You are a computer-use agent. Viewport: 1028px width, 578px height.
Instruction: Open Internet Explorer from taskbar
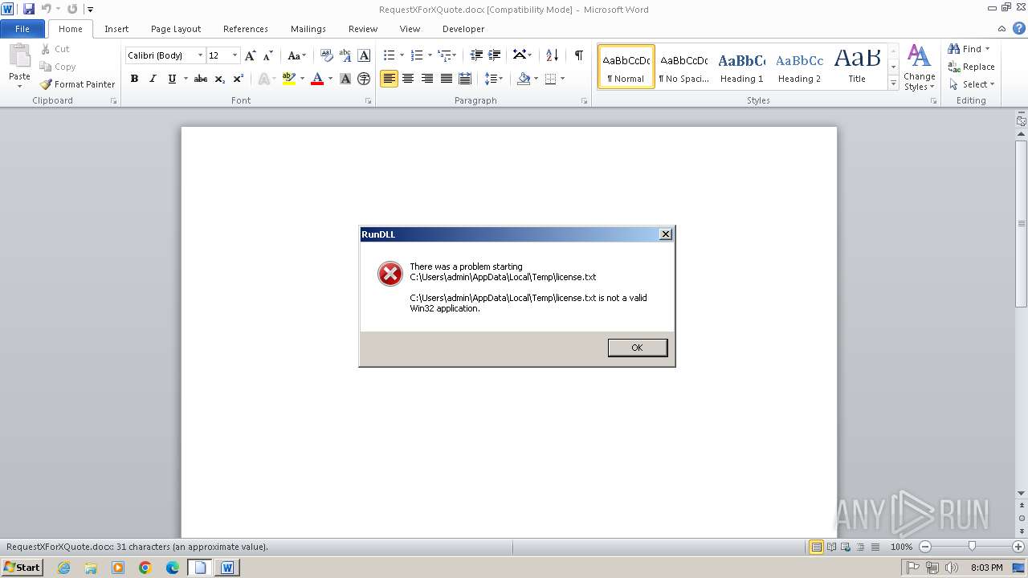click(x=63, y=568)
